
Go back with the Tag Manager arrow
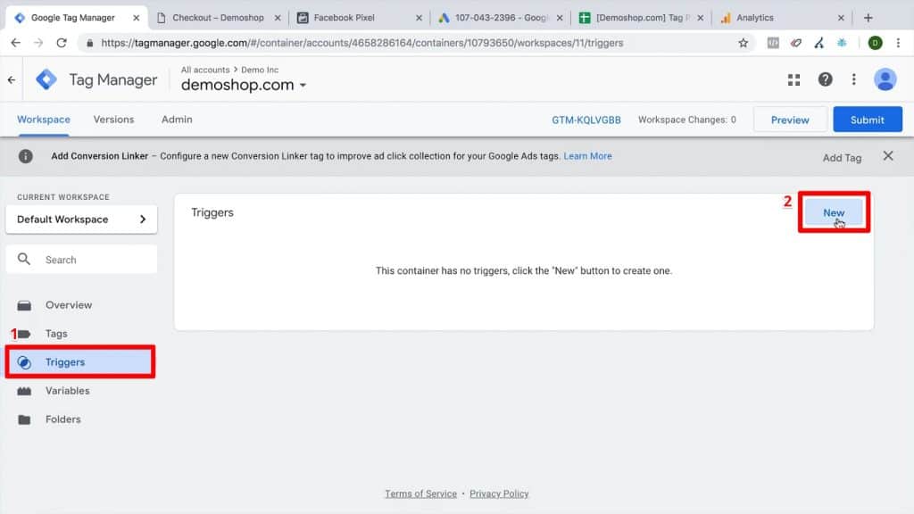click(12, 79)
